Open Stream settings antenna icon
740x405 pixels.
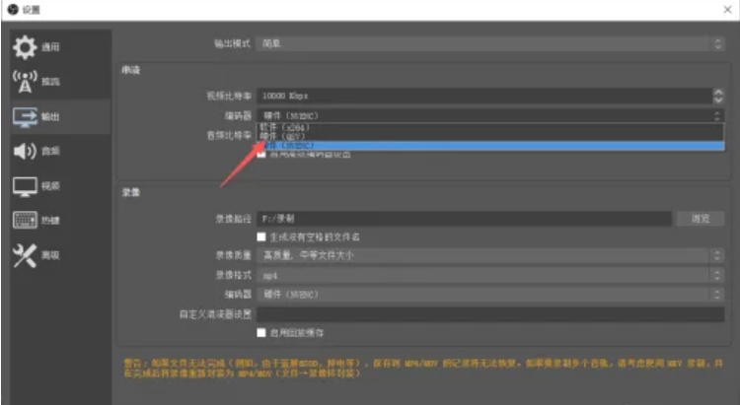25,82
